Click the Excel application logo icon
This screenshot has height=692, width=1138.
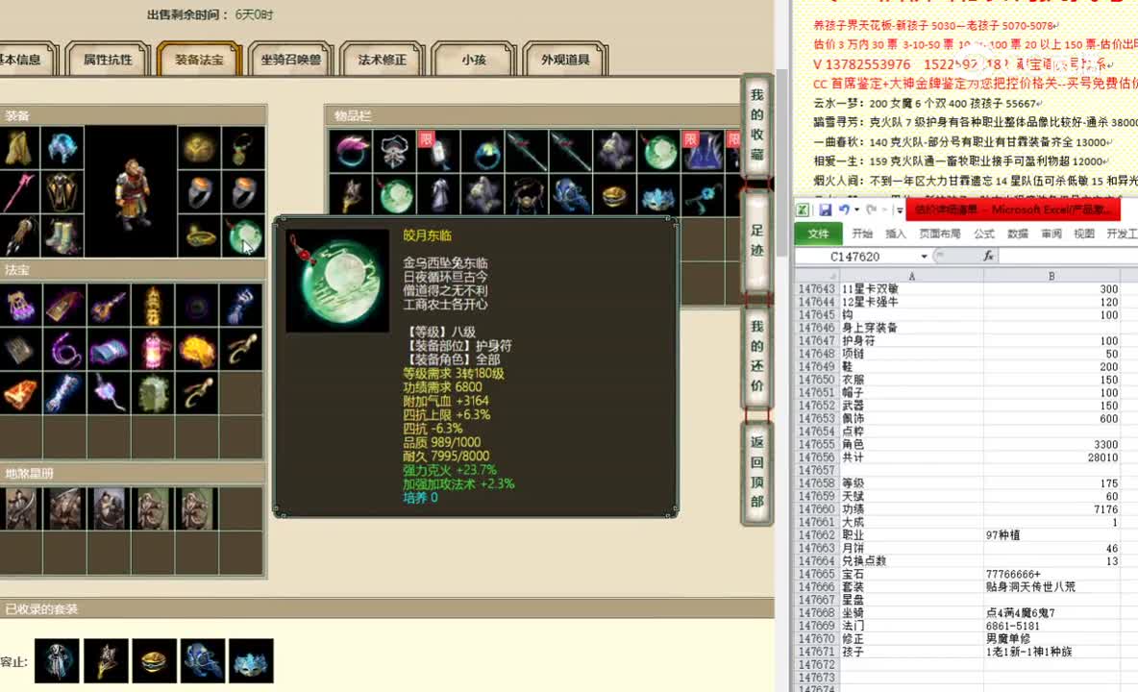(803, 210)
